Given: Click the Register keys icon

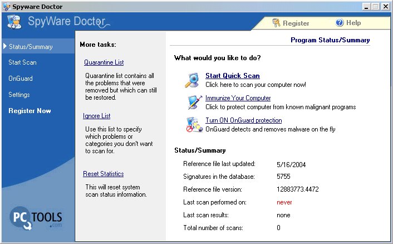Looking at the screenshot, I should pyautogui.click(x=276, y=23).
